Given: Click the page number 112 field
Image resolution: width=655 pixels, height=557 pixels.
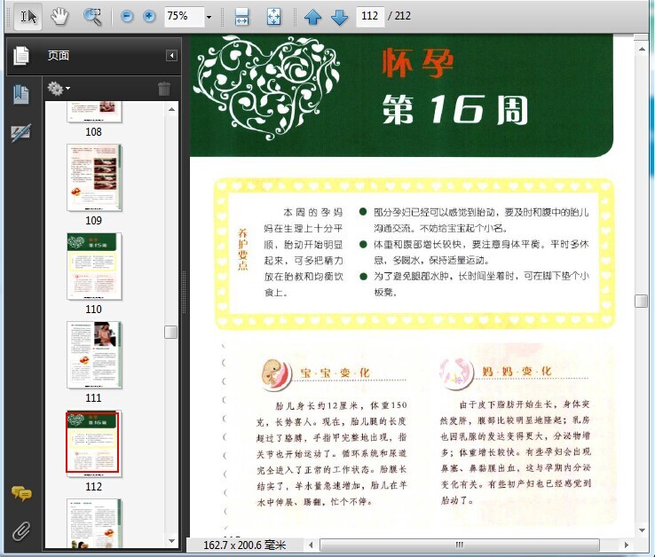Looking at the screenshot, I should 370,16.
